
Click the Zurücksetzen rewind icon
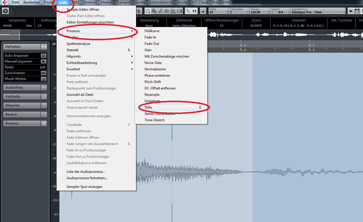(x=43, y=73)
